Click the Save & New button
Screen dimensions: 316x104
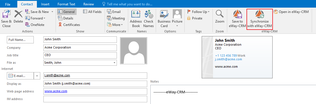coord(37,12)
